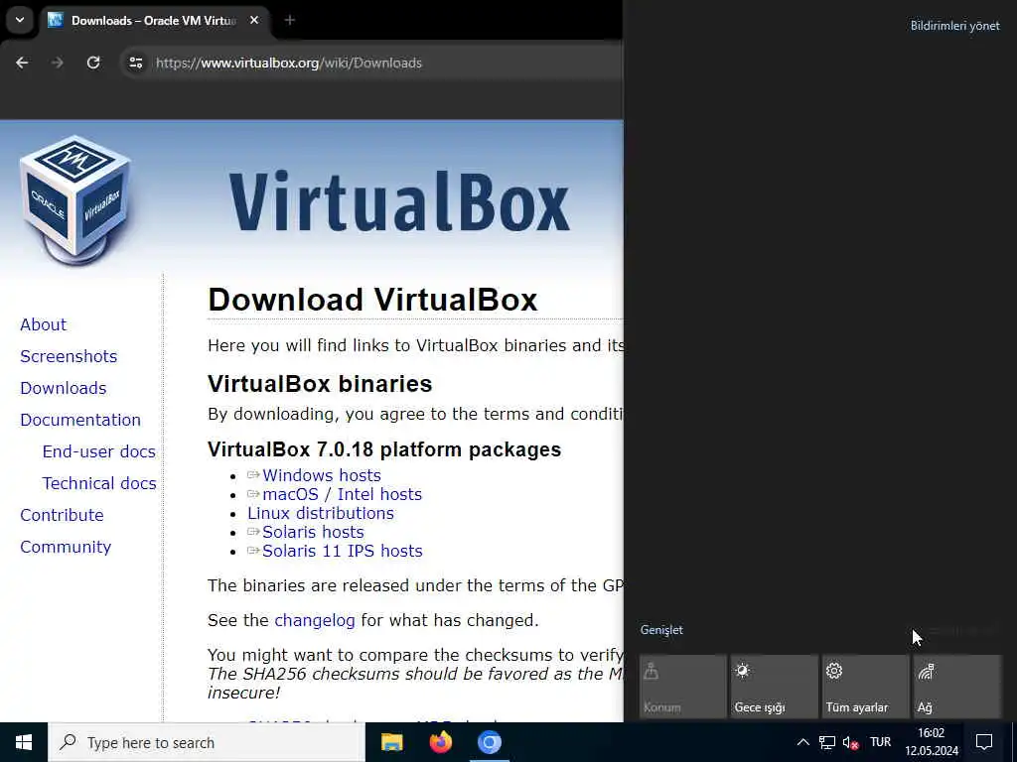Open Linux distributions link
This screenshot has width=1017, height=762.
[321, 513]
